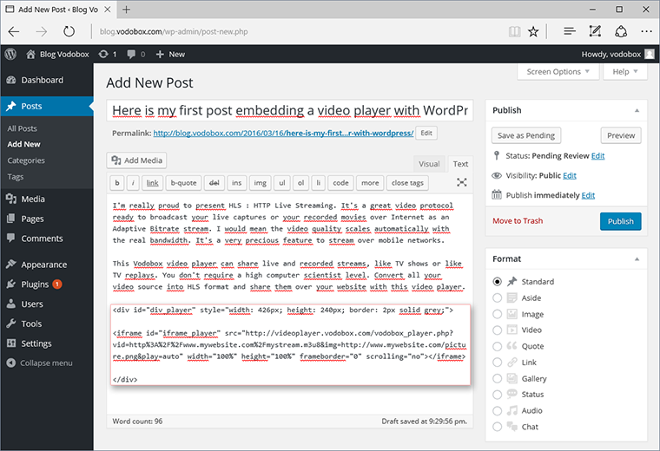Toggle distraction-free writing mode icon
This screenshot has width=660, height=451.
(461, 183)
